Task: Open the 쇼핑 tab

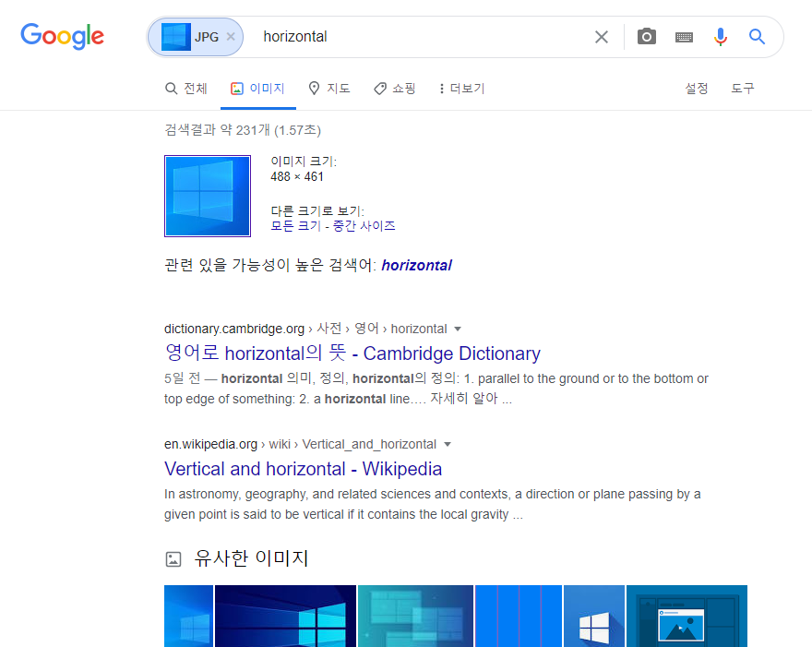Action: [395, 89]
